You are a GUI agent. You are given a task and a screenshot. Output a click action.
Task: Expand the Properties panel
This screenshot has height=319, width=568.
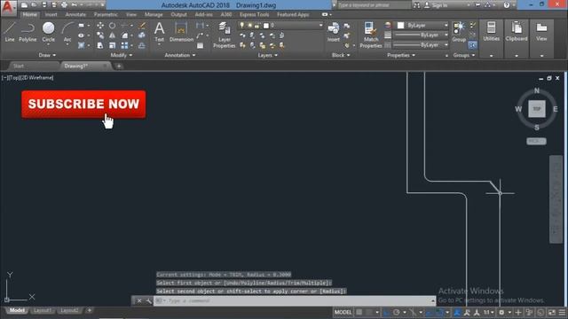coord(401,55)
